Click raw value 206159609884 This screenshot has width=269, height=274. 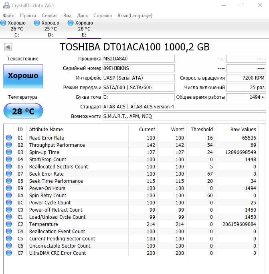[x=239, y=224]
